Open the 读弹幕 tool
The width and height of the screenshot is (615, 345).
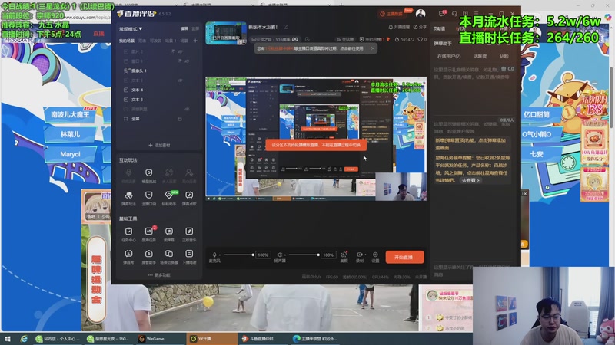(169, 235)
